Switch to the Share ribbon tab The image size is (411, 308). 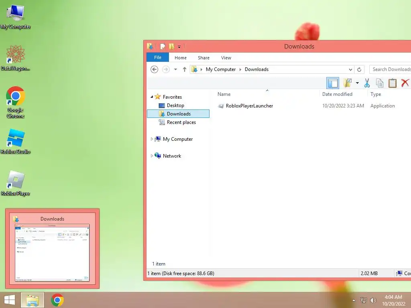point(203,58)
